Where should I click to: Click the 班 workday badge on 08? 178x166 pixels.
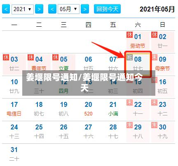[x=129, y=57]
